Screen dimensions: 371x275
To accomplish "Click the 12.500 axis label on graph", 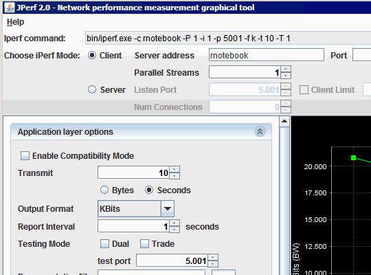I will tap(315, 247).
